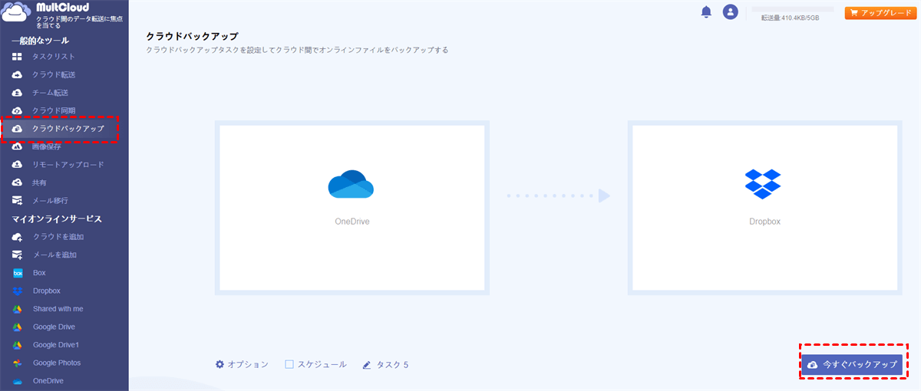Click the リモートアップロード upload icon

pyautogui.click(x=18, y=165)
